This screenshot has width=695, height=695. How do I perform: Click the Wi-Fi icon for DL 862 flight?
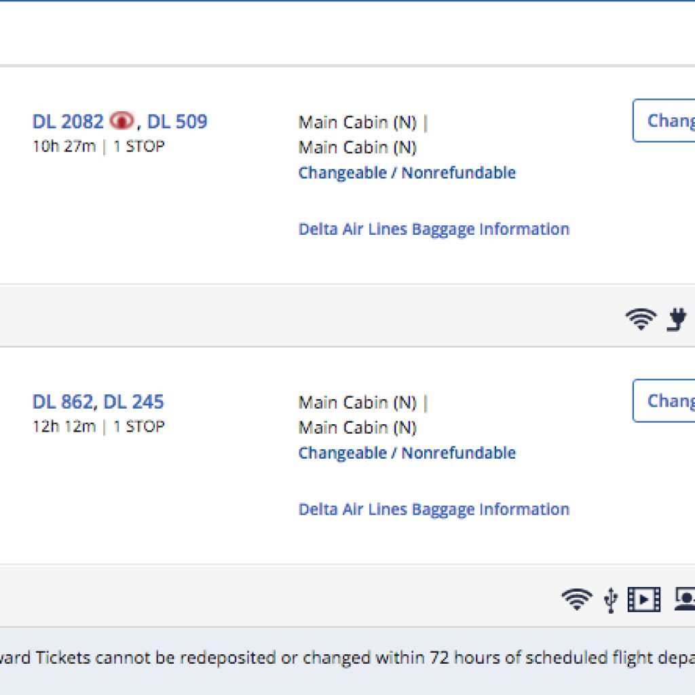pyautogui.click(x=576, y=599)
